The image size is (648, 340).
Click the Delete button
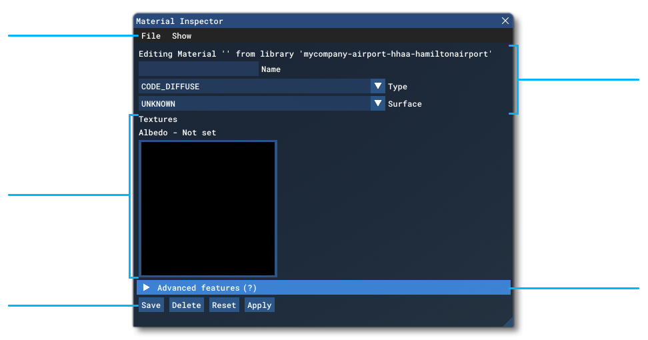pyautogui.click(x=187, y=305)
